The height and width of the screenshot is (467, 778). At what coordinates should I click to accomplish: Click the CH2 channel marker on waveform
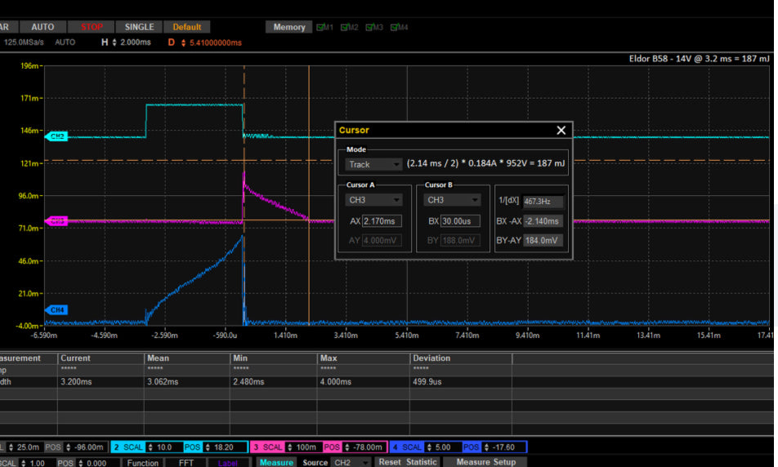point(56,136)
